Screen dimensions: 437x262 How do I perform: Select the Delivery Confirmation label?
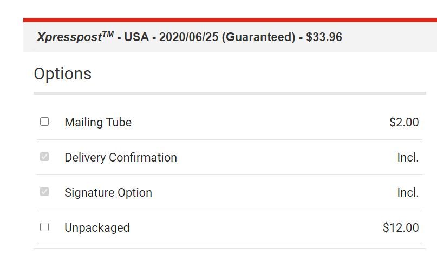coord(121,158)
